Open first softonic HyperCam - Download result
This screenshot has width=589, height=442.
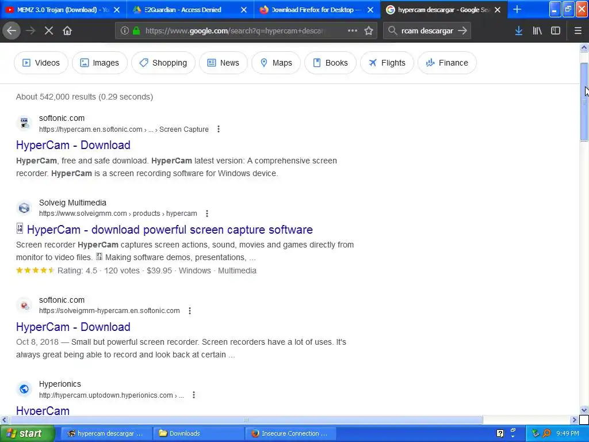pyautogui.click(x=73, y=145)
